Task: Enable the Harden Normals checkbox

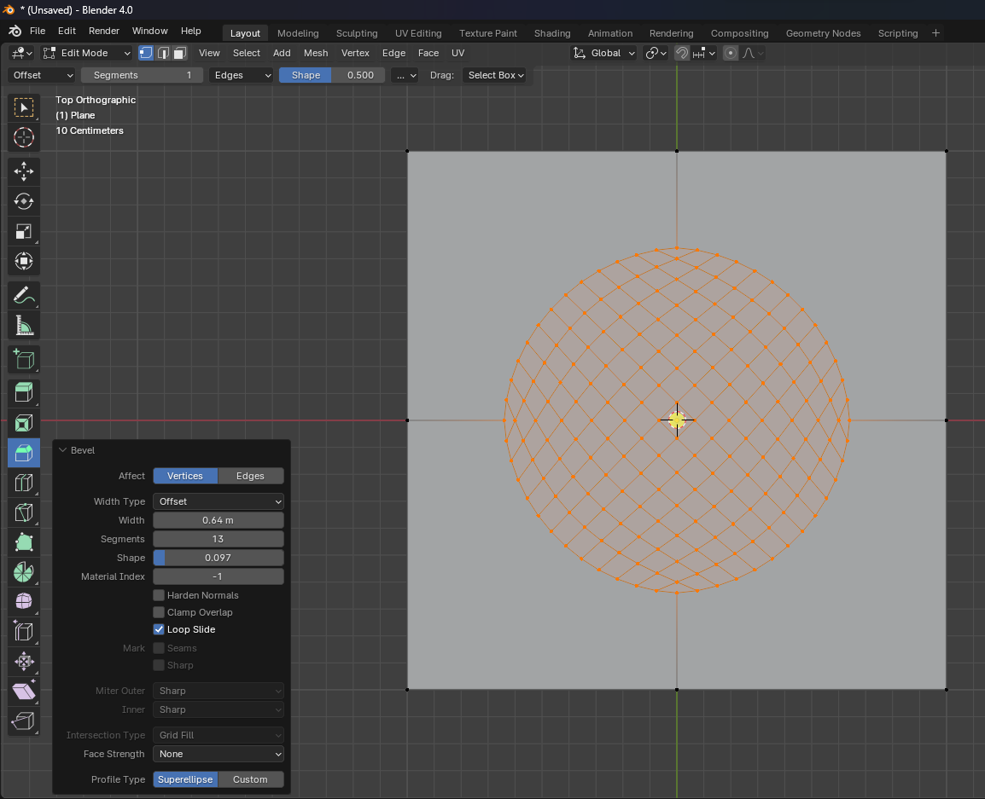Action: click(158, 594)
